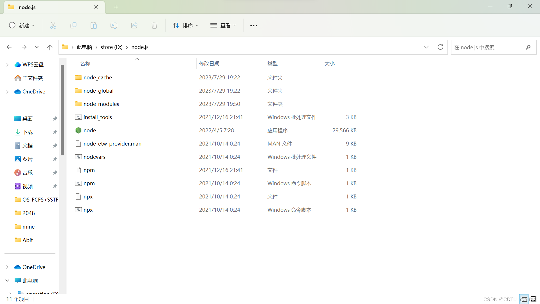
Task: Click 此电脑 in the breadcrumb path
Action: click(84, 47)
